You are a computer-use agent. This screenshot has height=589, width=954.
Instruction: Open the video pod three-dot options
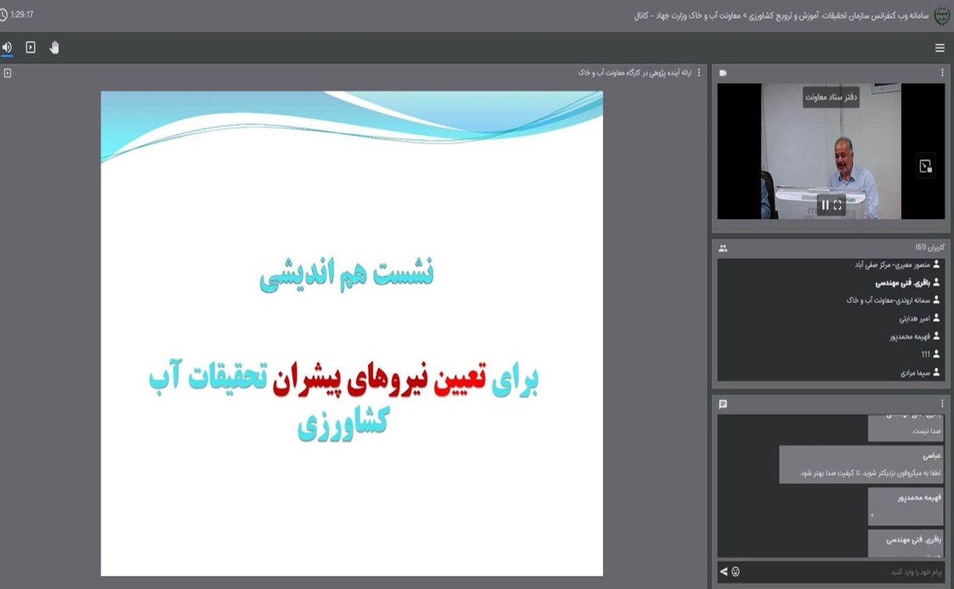(x=942, y=72)
